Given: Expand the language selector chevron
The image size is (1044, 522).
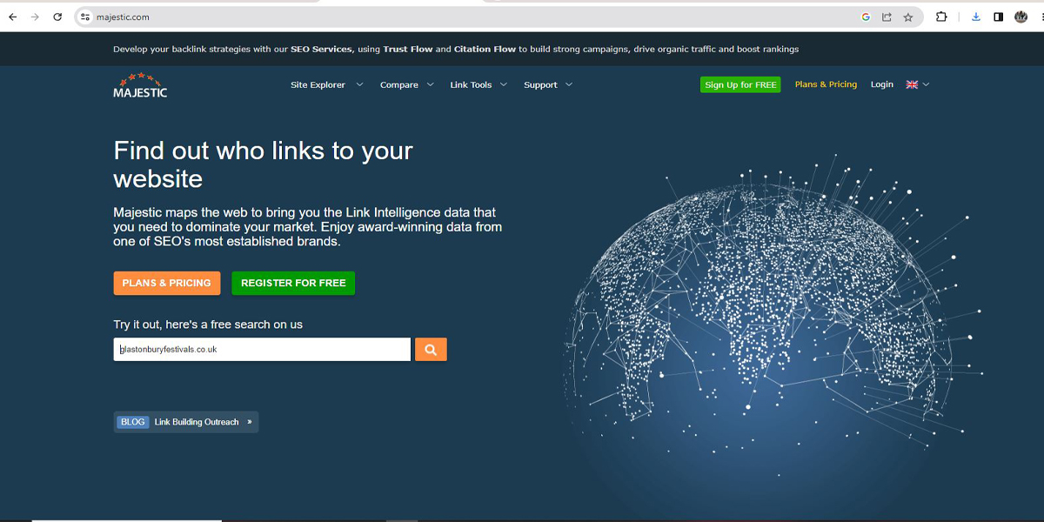Looking at the screenshot, I should (926, 84).
